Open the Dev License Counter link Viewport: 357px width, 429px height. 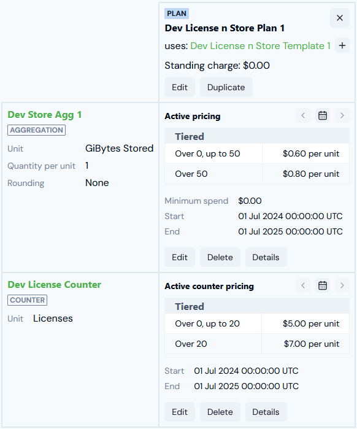(x=55, y=285)
